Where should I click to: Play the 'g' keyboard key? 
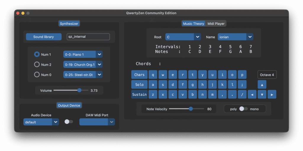click(193, 85)
